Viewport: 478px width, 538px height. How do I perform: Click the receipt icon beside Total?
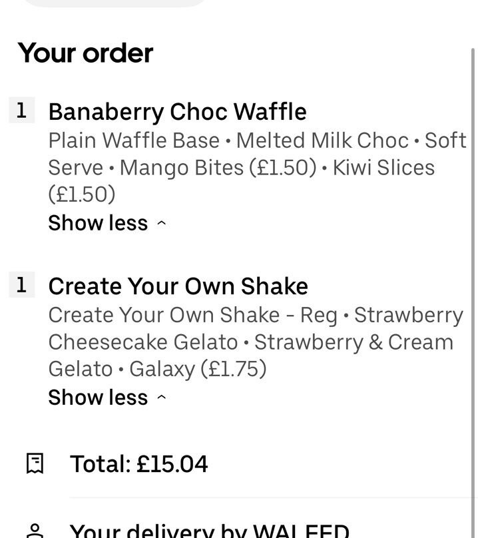coord(35,463)
